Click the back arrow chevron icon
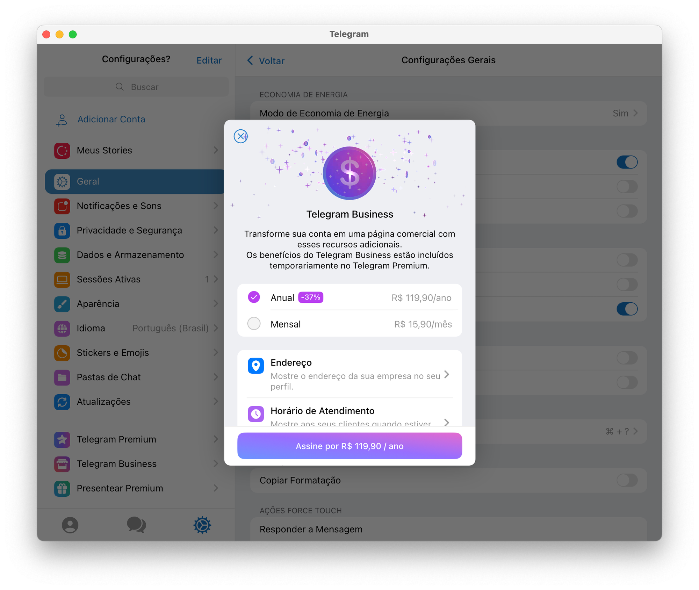The image size is (699, 590). (x=250, y=60)
